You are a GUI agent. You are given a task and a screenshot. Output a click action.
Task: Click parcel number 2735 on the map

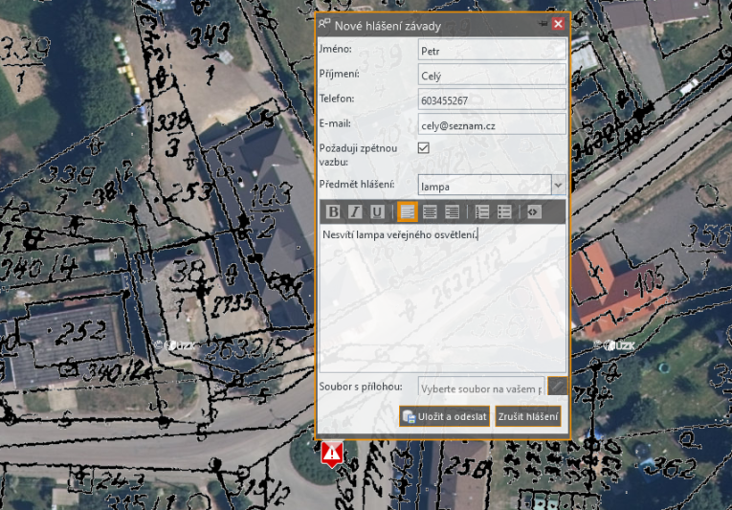233,304
